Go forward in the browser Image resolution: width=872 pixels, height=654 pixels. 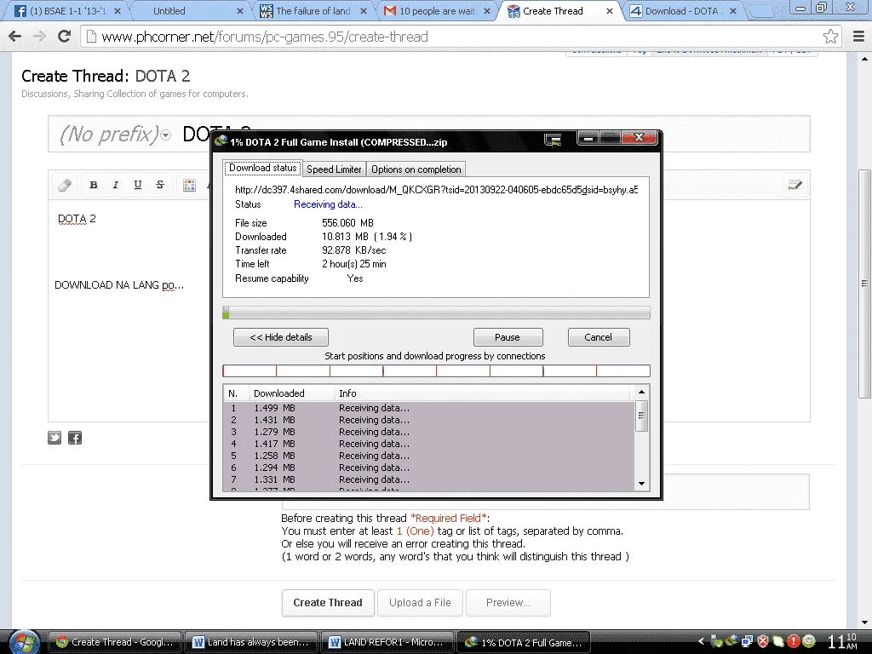click(39, 37)
